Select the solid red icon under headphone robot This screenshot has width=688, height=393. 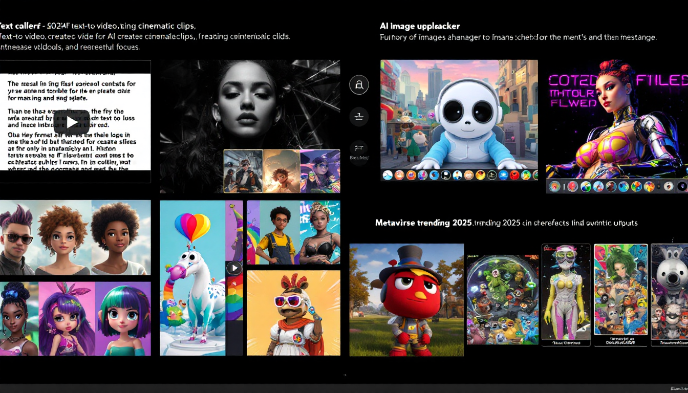click(x=514, y=175)
